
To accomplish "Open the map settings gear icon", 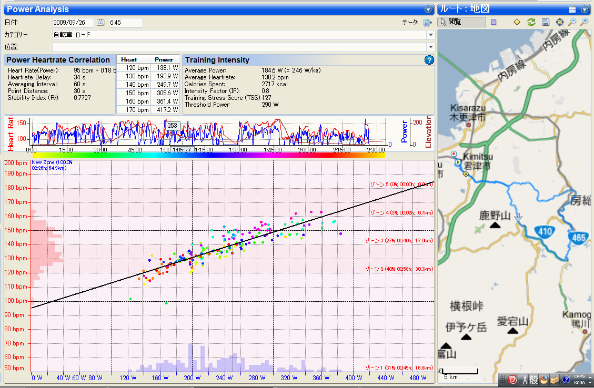I will pos(559,22).
